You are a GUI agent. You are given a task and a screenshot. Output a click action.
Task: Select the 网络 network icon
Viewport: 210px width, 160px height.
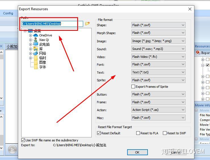36,53
